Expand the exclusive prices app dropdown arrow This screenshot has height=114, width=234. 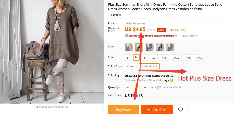point(176,36)
